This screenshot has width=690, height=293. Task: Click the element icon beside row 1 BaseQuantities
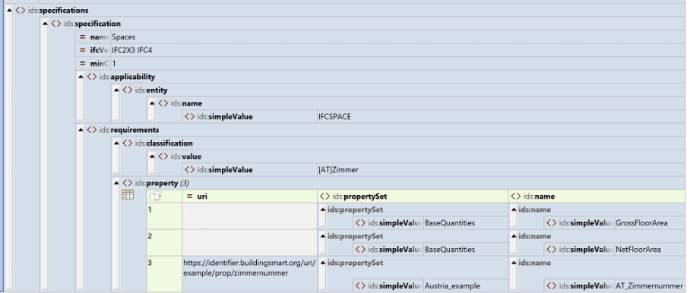pos(360,223)
